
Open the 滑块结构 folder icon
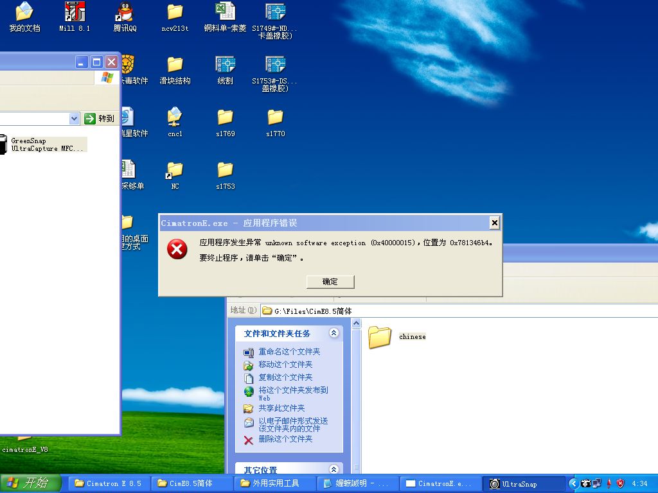click(x=175, y=70)
